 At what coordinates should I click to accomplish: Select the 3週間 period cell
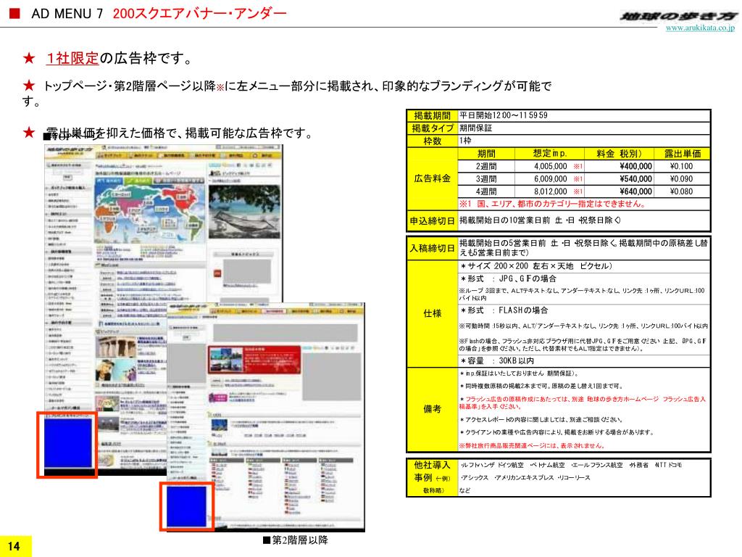(486, 179)
